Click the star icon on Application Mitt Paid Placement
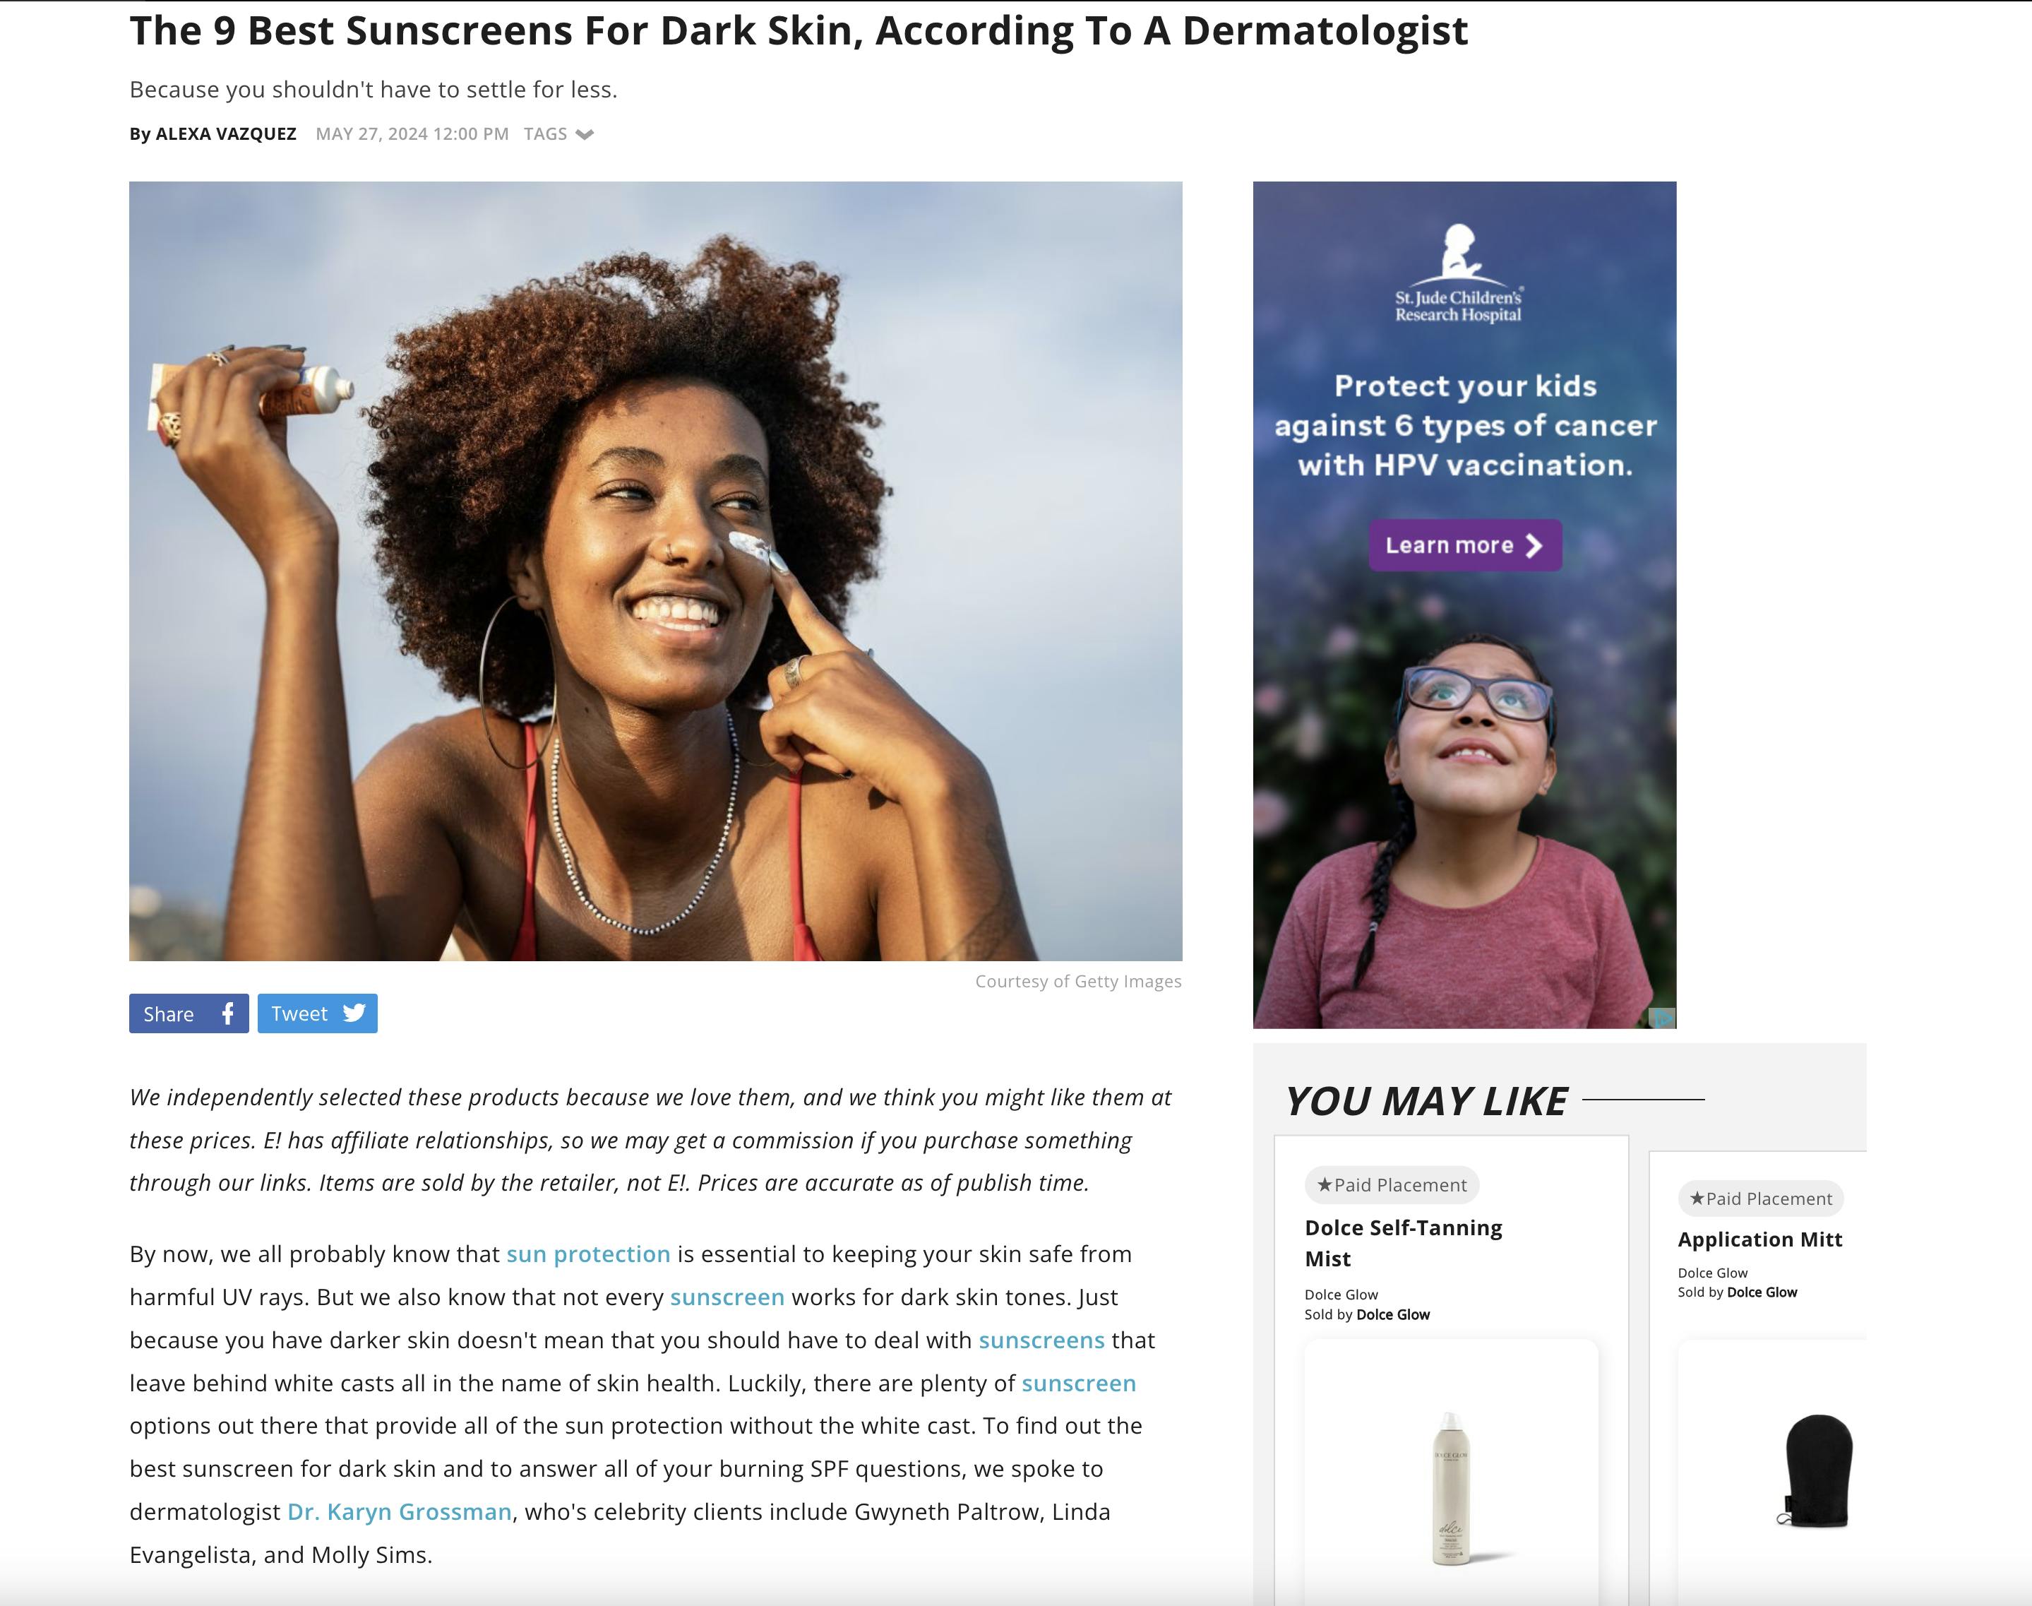 (x=1697, y=1198)
